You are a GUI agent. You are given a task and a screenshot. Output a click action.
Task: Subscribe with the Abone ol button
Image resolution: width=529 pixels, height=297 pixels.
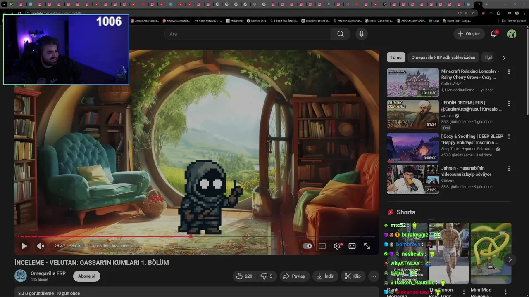point(87,276)
